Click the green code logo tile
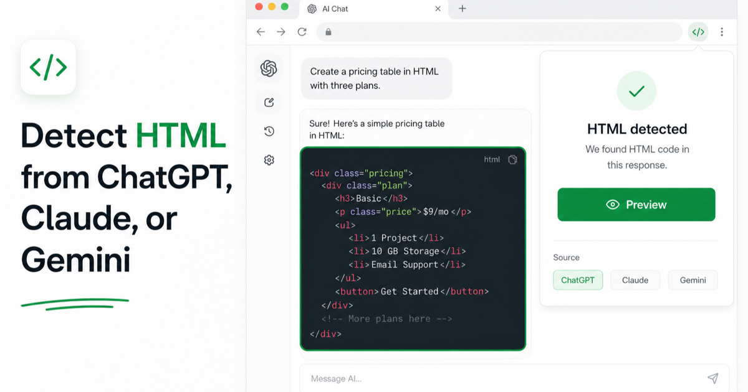 coord(48,67)
